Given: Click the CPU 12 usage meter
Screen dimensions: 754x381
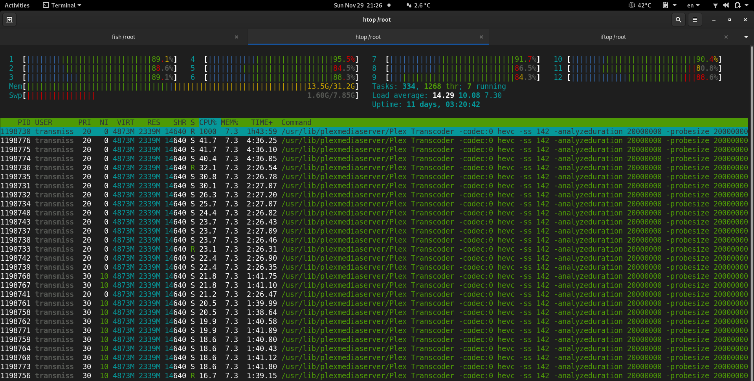Looking at the screenshot, I should (x=638, y=77).
